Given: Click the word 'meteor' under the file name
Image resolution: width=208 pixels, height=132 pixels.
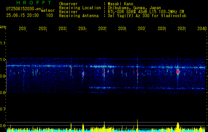Looking at the screenshot, I should click(48, 11).
